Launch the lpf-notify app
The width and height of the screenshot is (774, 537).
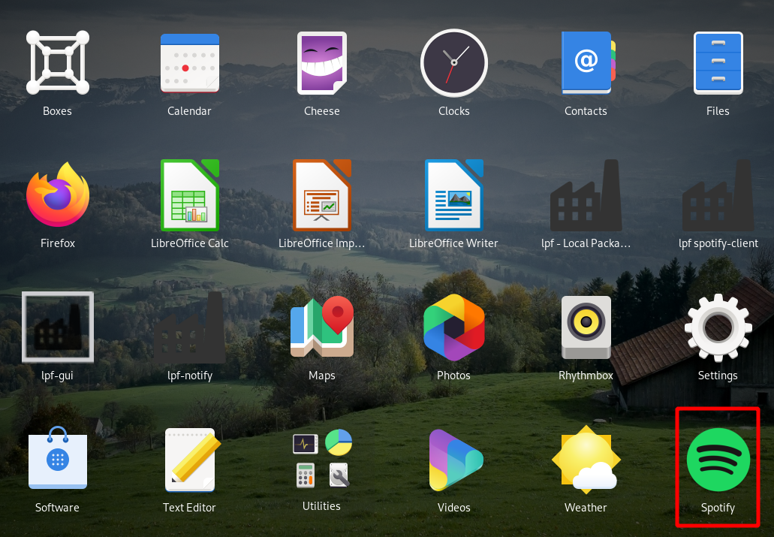[x=189, y=327]
